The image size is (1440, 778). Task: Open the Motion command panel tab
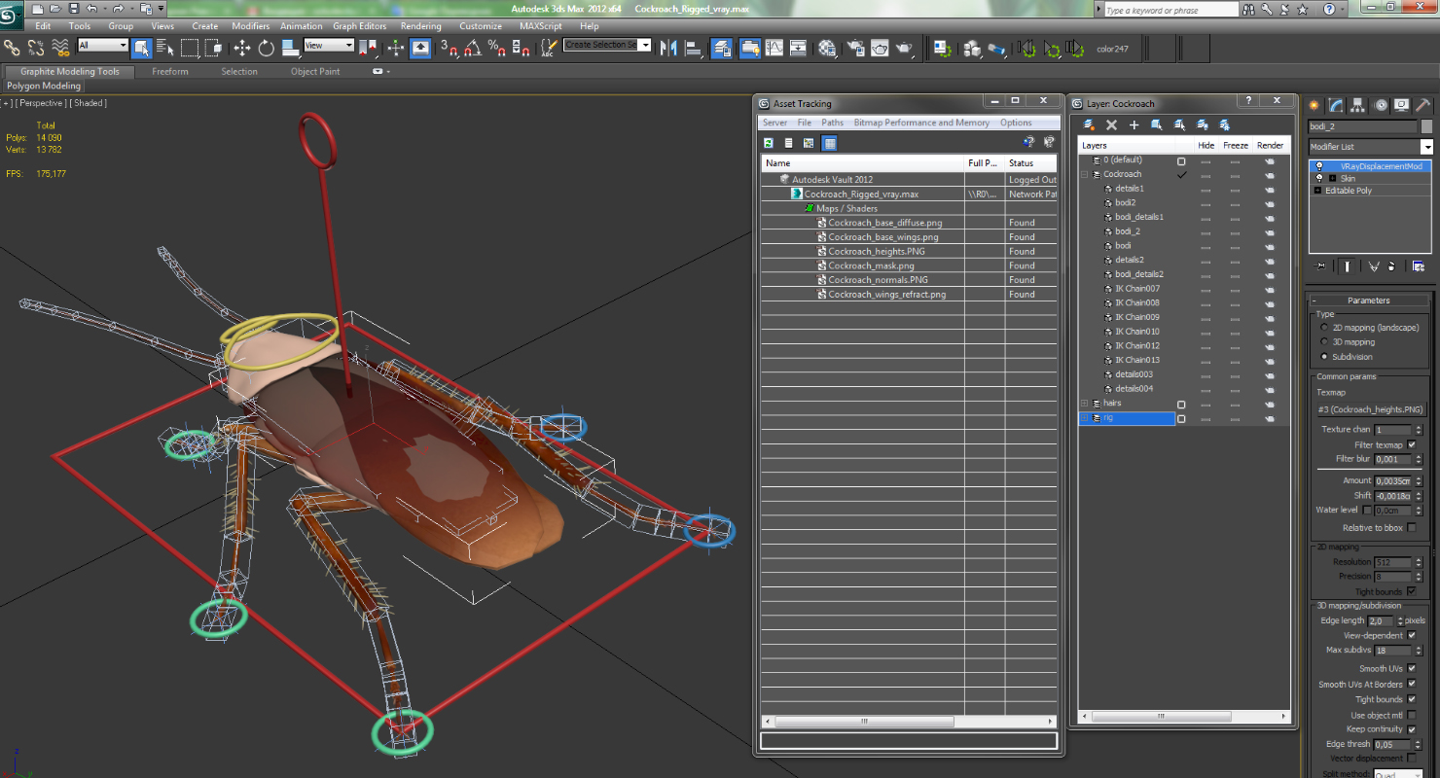tap(1380, 105)
